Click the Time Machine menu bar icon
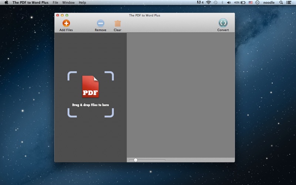 [x=215, y=3]
